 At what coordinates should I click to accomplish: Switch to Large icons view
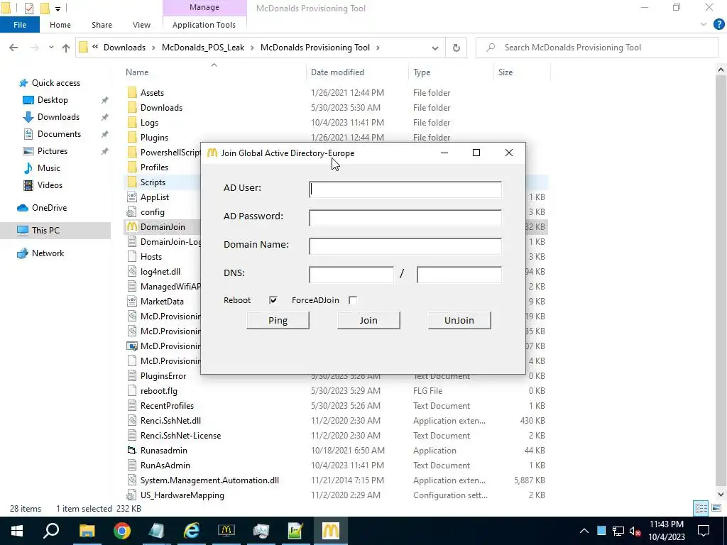(716, 508)
